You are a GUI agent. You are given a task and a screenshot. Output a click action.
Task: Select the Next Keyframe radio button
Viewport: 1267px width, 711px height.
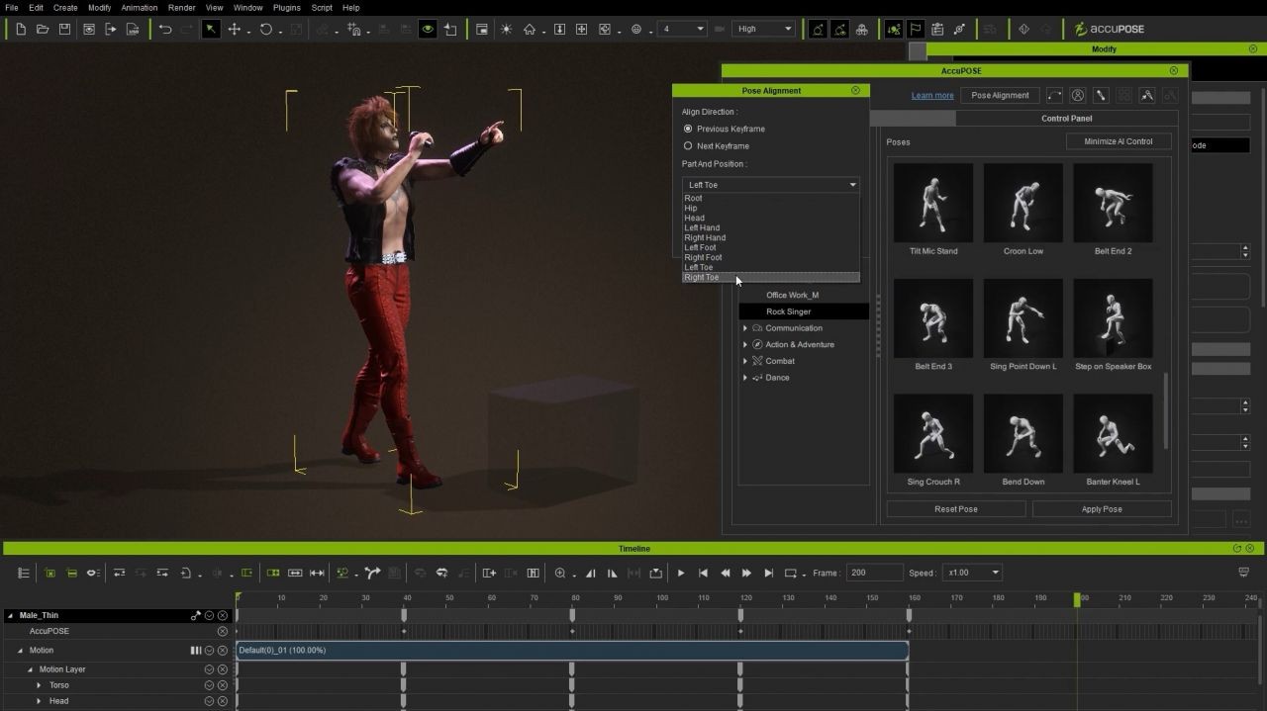(688, 145)
